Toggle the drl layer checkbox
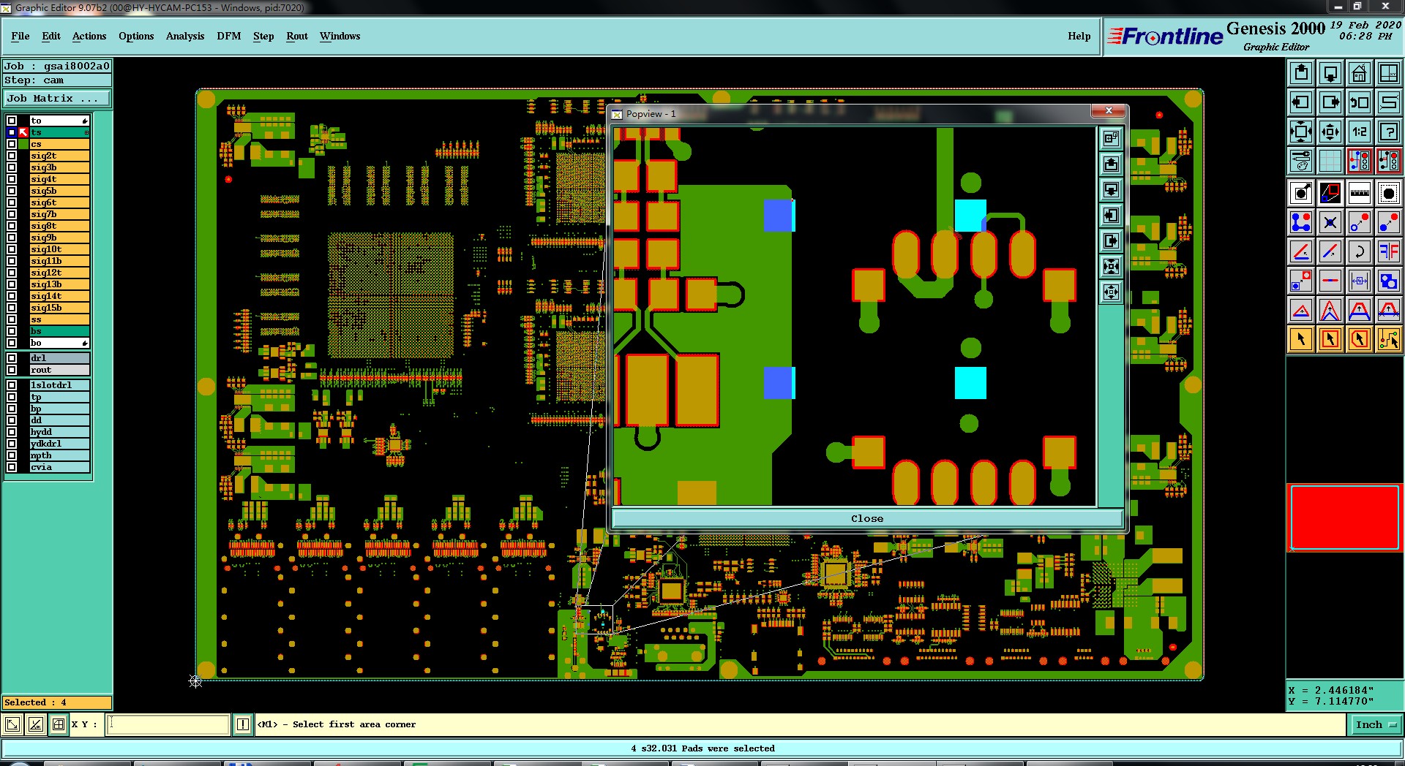Viewport: 1405px width, 766px height. [12, 358]
